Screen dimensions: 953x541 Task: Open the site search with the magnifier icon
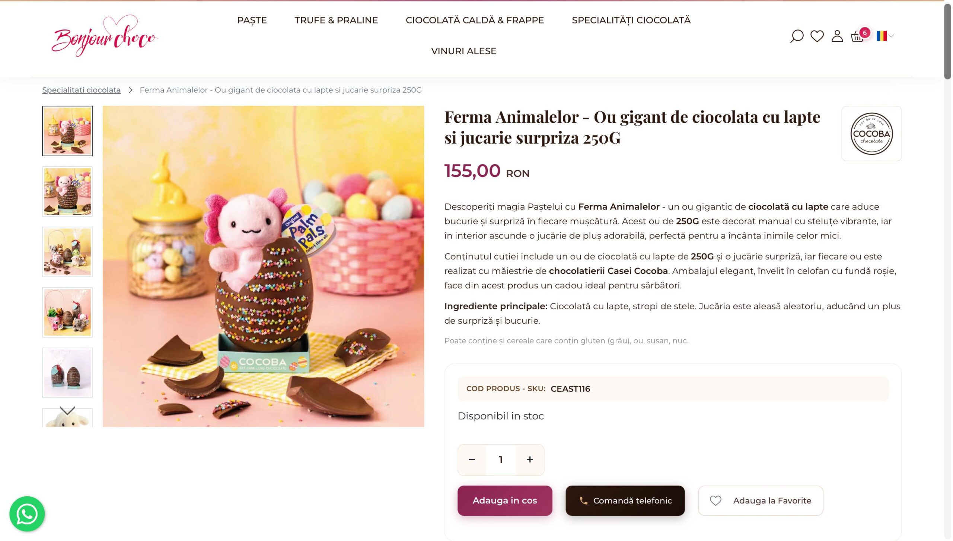(x=797, y=36)
